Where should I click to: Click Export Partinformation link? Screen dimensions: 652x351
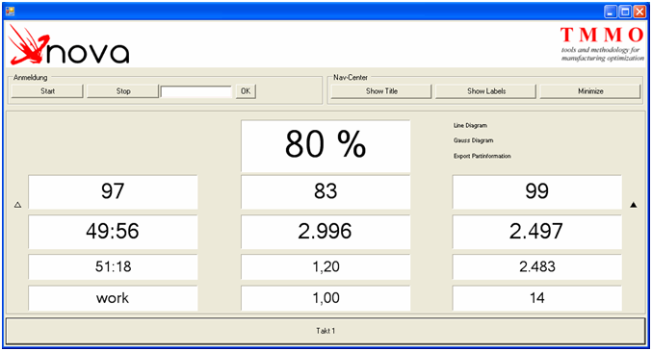tap(482, 156)
